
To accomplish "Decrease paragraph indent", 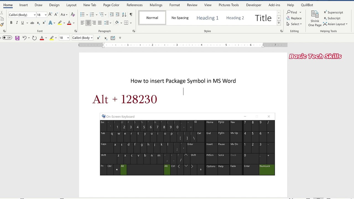I will click(112, 14).
